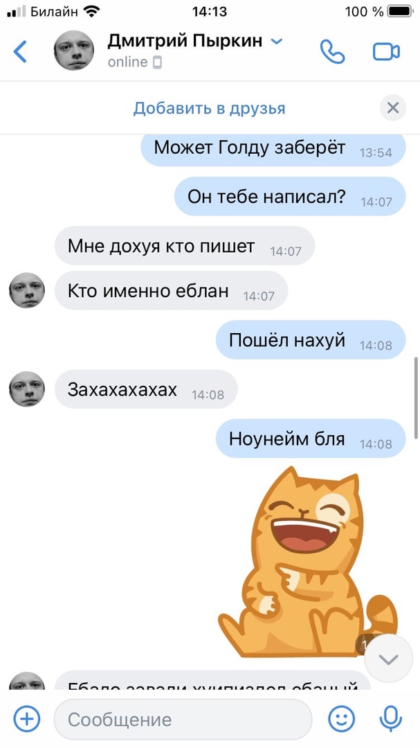Dismiss the add-to-friends banner
Screen dimensions: 420x748
point(393,108)
